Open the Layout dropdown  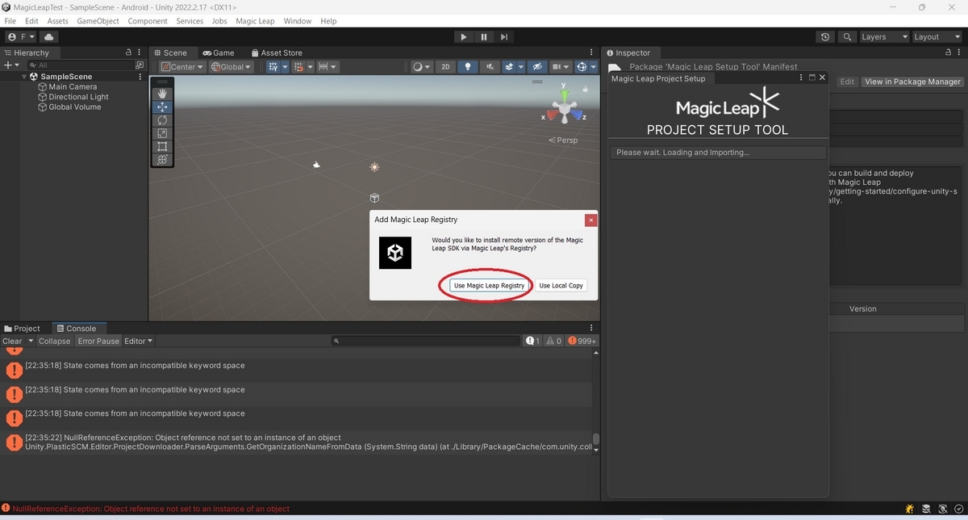937,37
